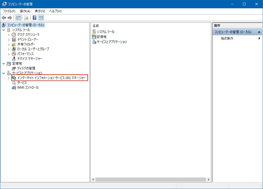The image size is (263, 189).
Task: Select サービスとアプリケーション in the center list
Action: [112, 42]
